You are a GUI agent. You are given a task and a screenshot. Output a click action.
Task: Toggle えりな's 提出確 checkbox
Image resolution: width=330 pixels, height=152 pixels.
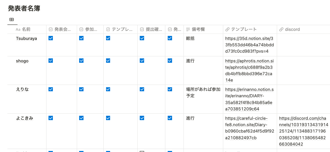click(x=142, y=89)
